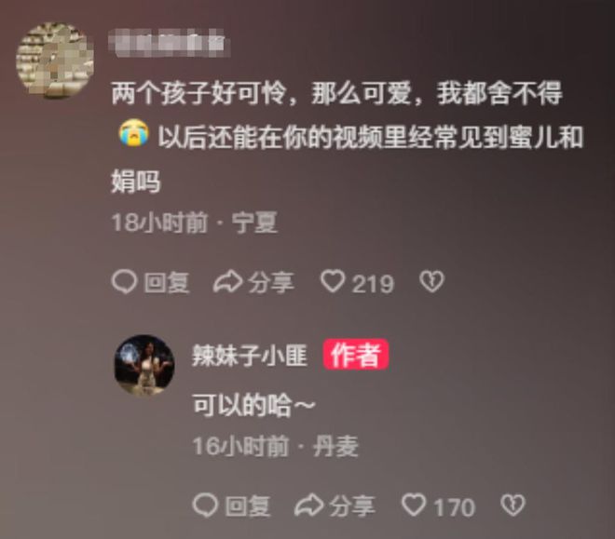Click the 分享 label under the first comment
This screenshot has width=615, height=539.
coord(271,283)
